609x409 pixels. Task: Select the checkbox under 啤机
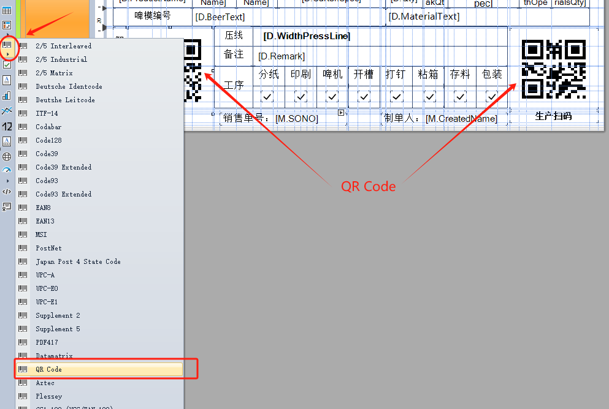332,96
